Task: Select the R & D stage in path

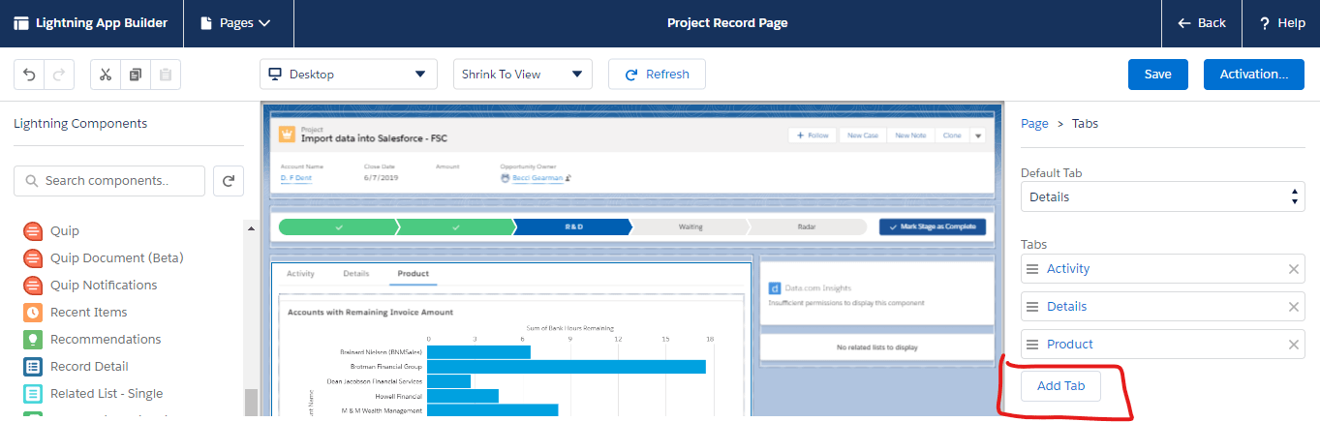Action: (x=572, y=226)
